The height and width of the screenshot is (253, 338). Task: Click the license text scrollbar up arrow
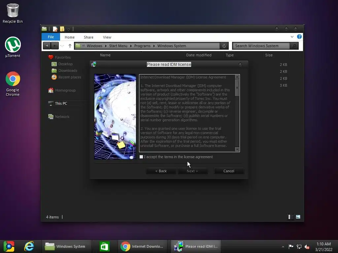click(237, 77)
